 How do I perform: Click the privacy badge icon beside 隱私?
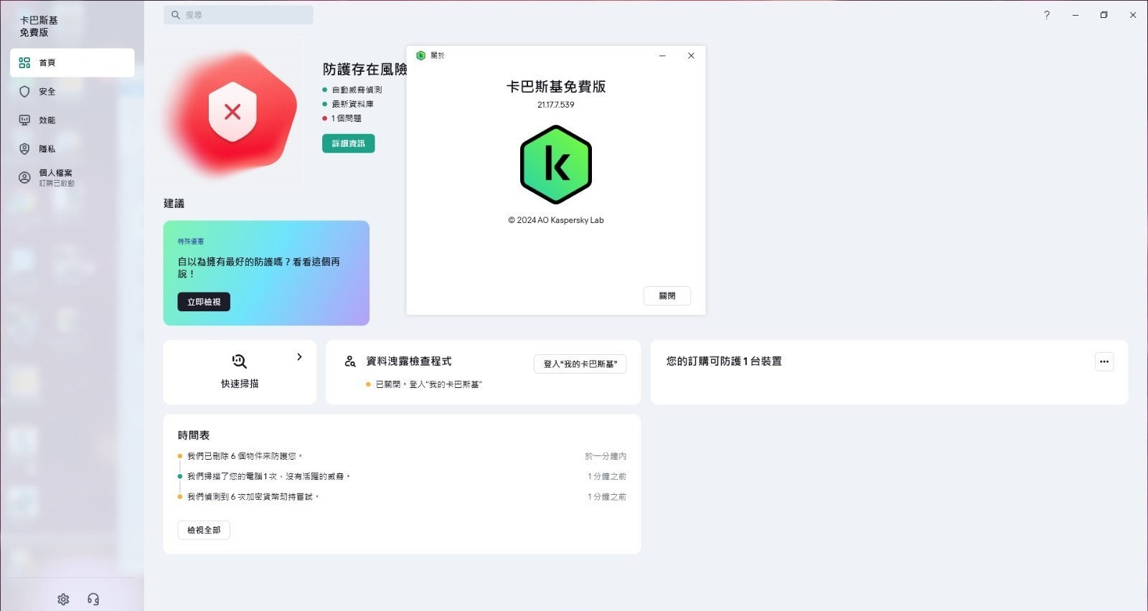tap(24, 149)
